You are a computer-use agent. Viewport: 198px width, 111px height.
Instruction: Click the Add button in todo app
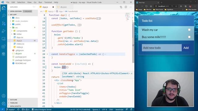[x=186, y=48]
